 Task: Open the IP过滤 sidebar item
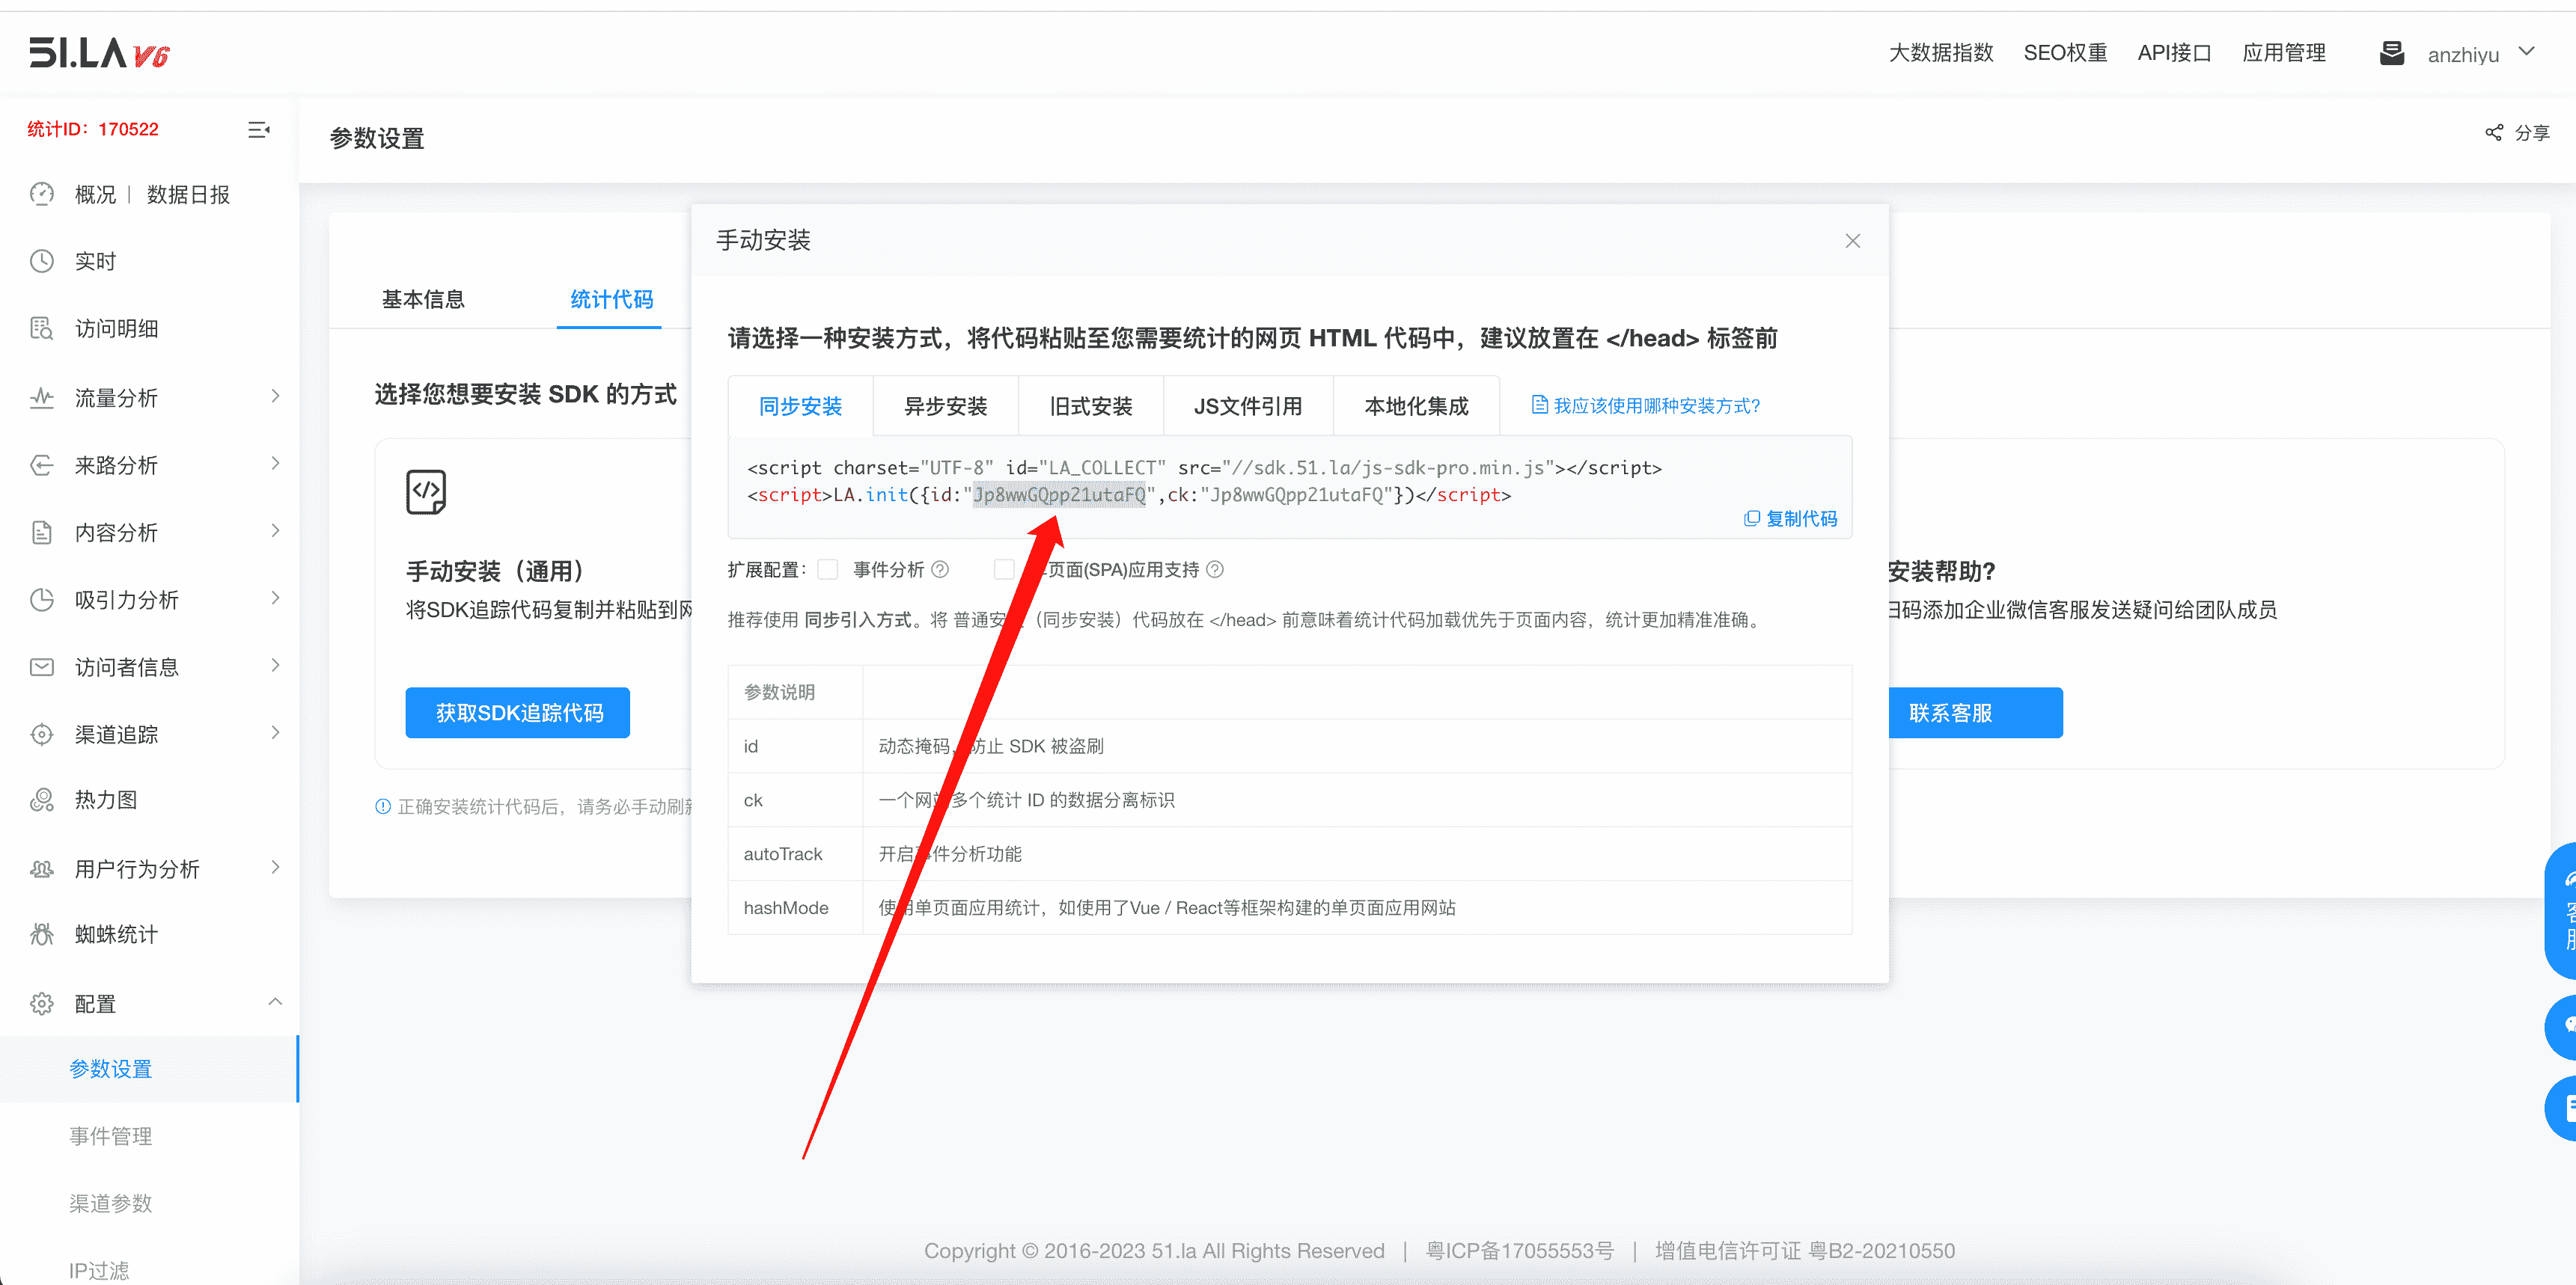coord(98,1270)
